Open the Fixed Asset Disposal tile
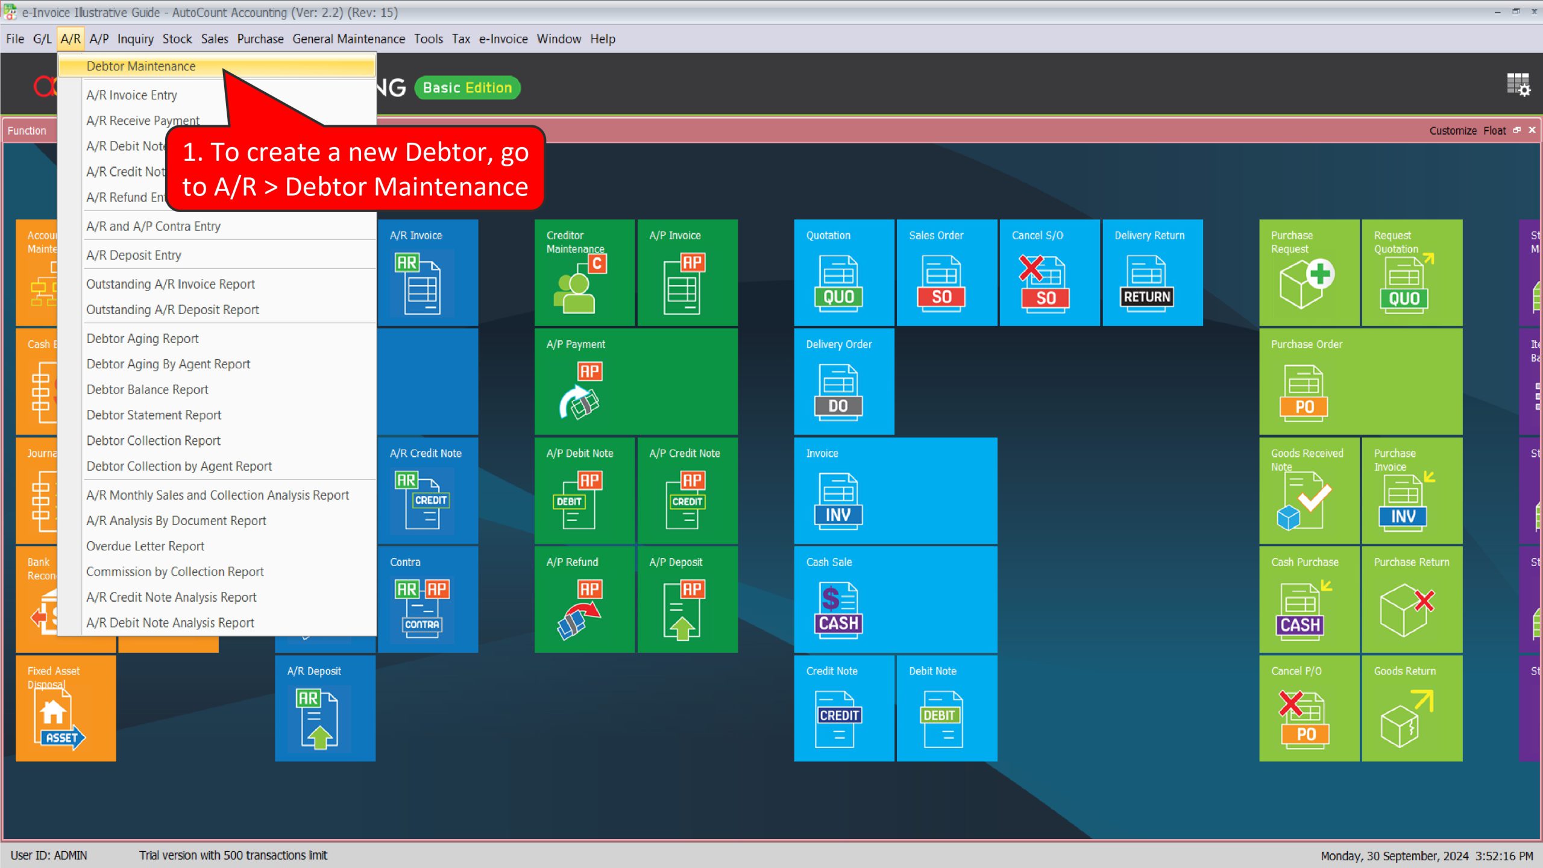Image resolution: width=1543 pixels, height=868 pixels. [66, 708]
